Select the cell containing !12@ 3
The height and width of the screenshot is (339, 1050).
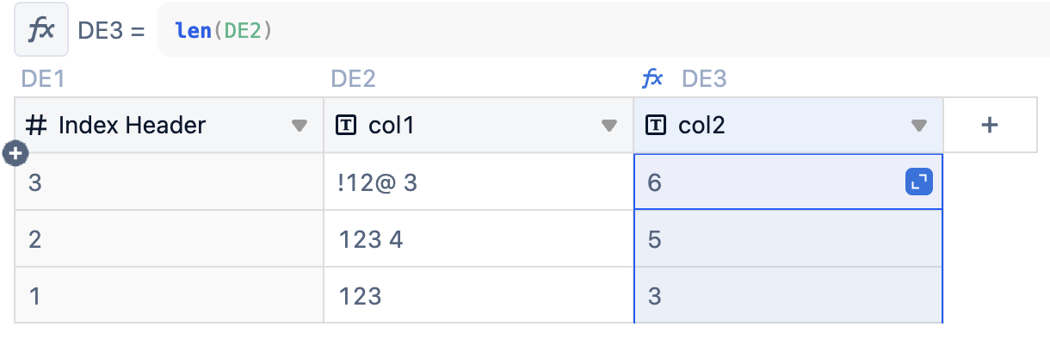tap(479, 182)
